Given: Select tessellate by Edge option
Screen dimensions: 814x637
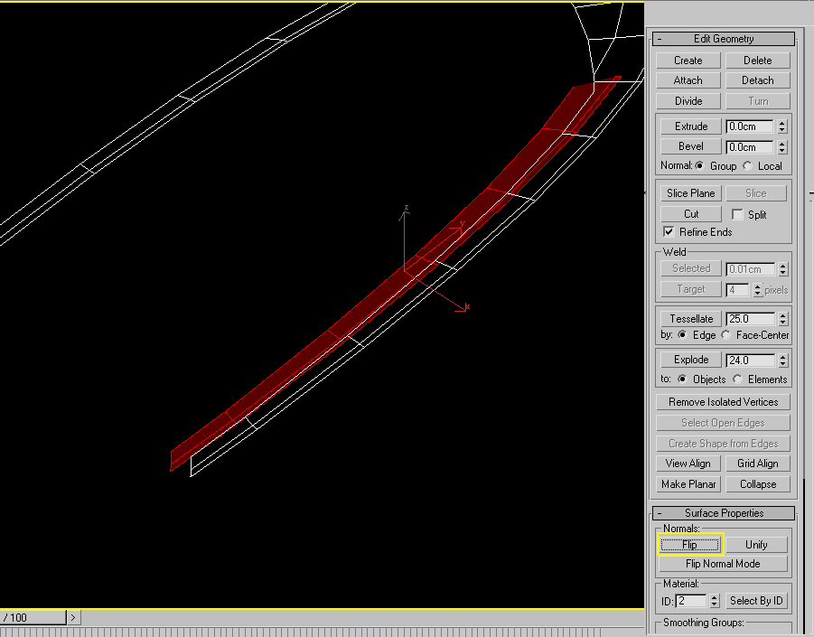Looking at the screenshot, I should pyautogui.click(x=682, y=335).
